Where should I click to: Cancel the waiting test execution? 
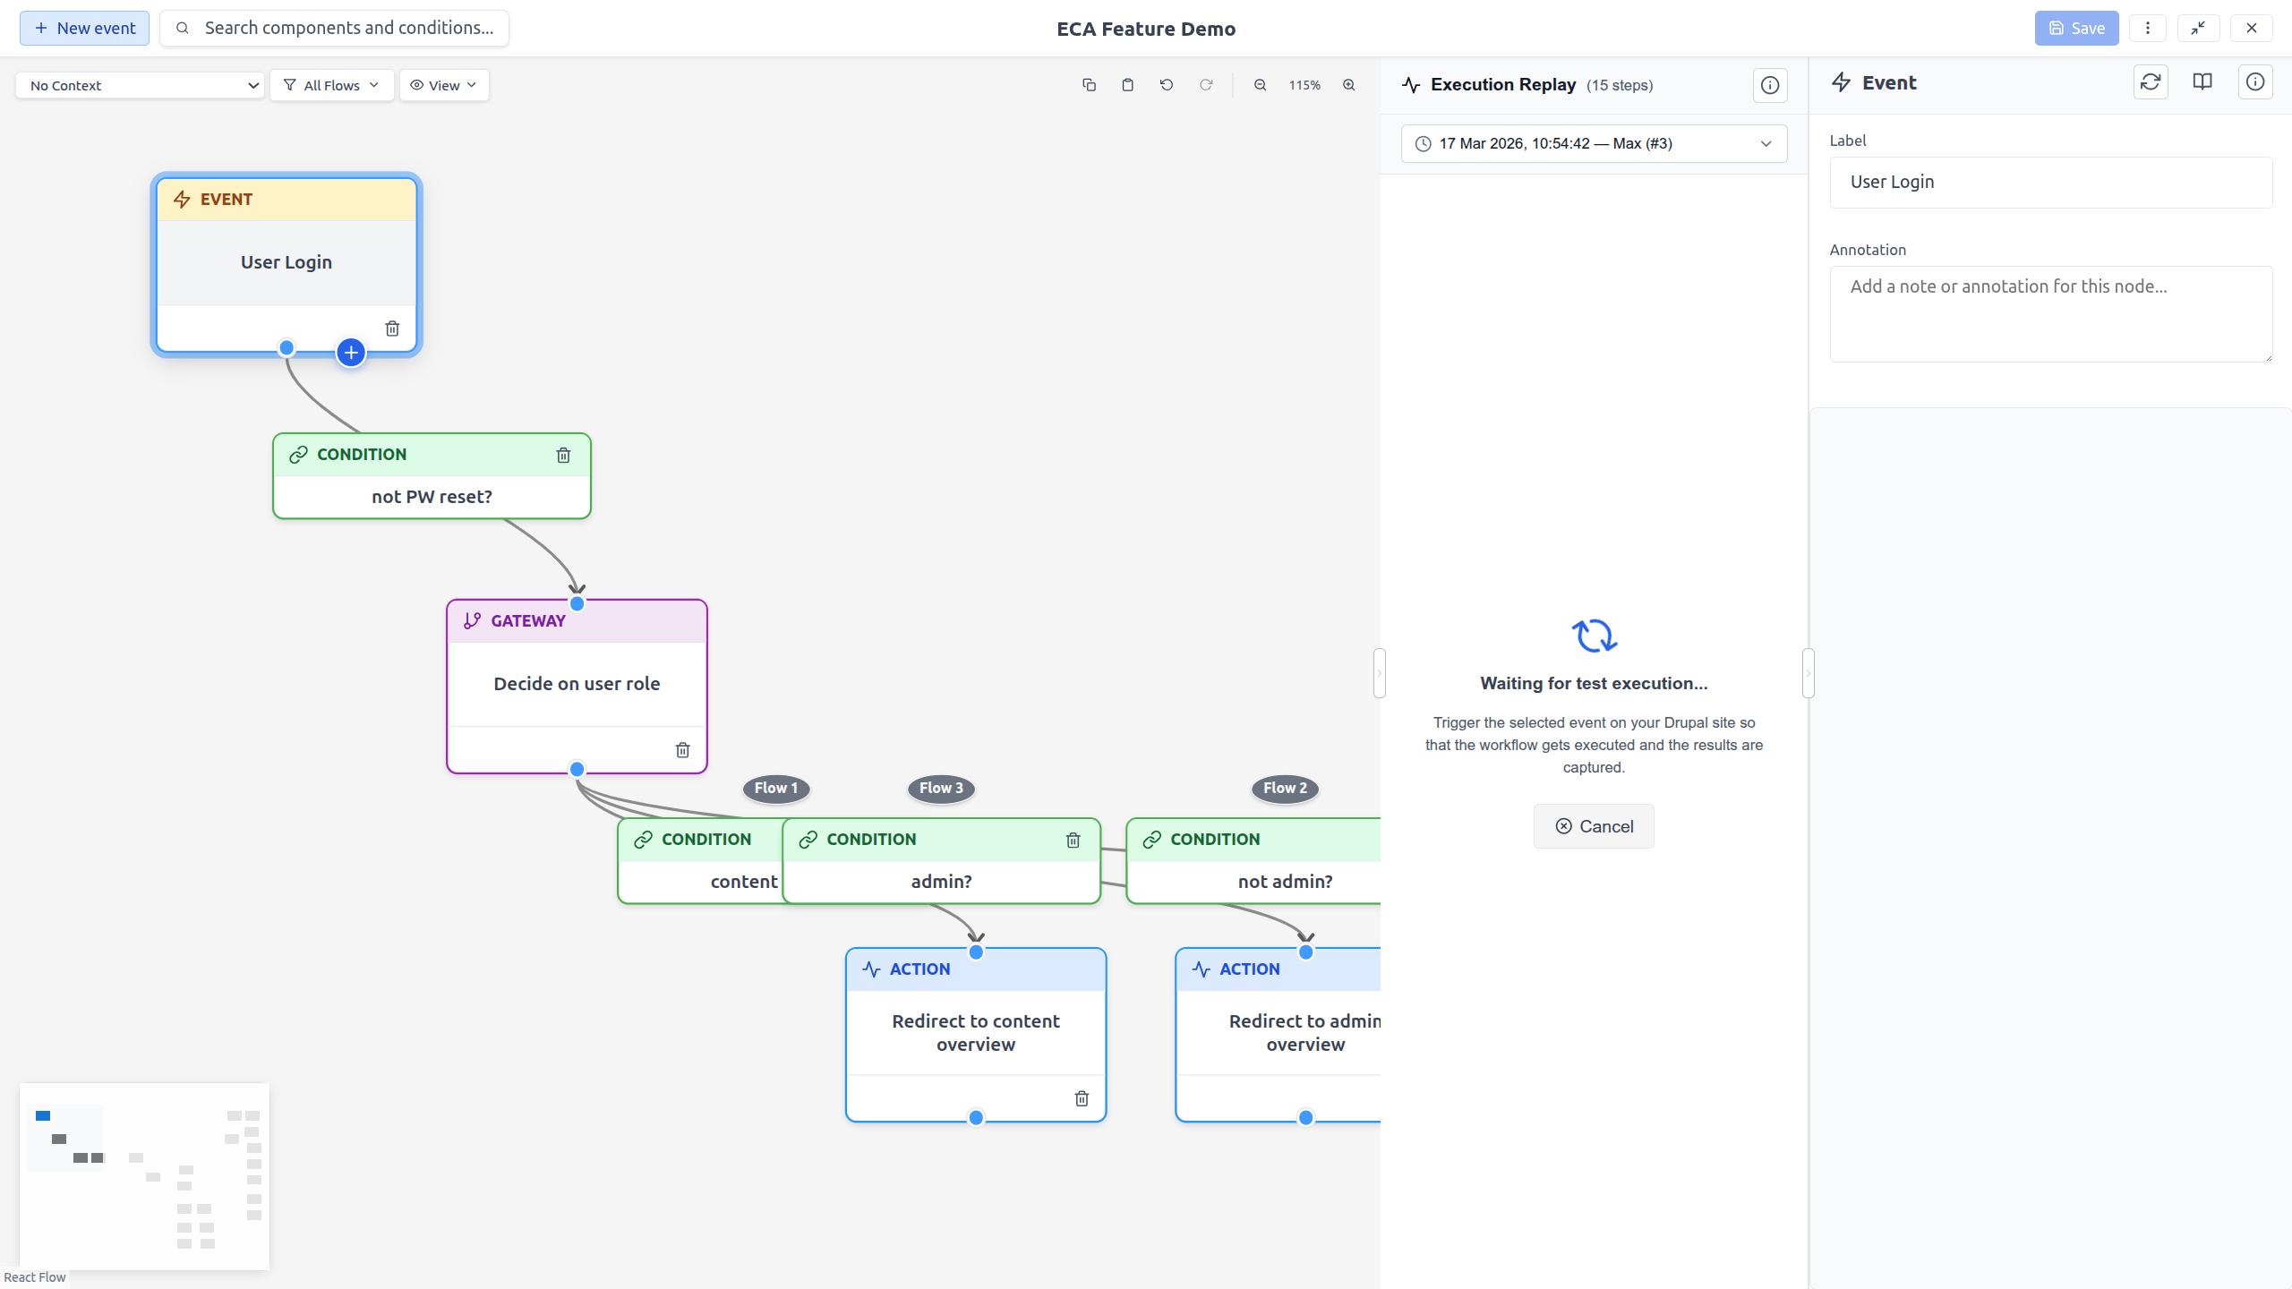click(x=1594, y=826)
